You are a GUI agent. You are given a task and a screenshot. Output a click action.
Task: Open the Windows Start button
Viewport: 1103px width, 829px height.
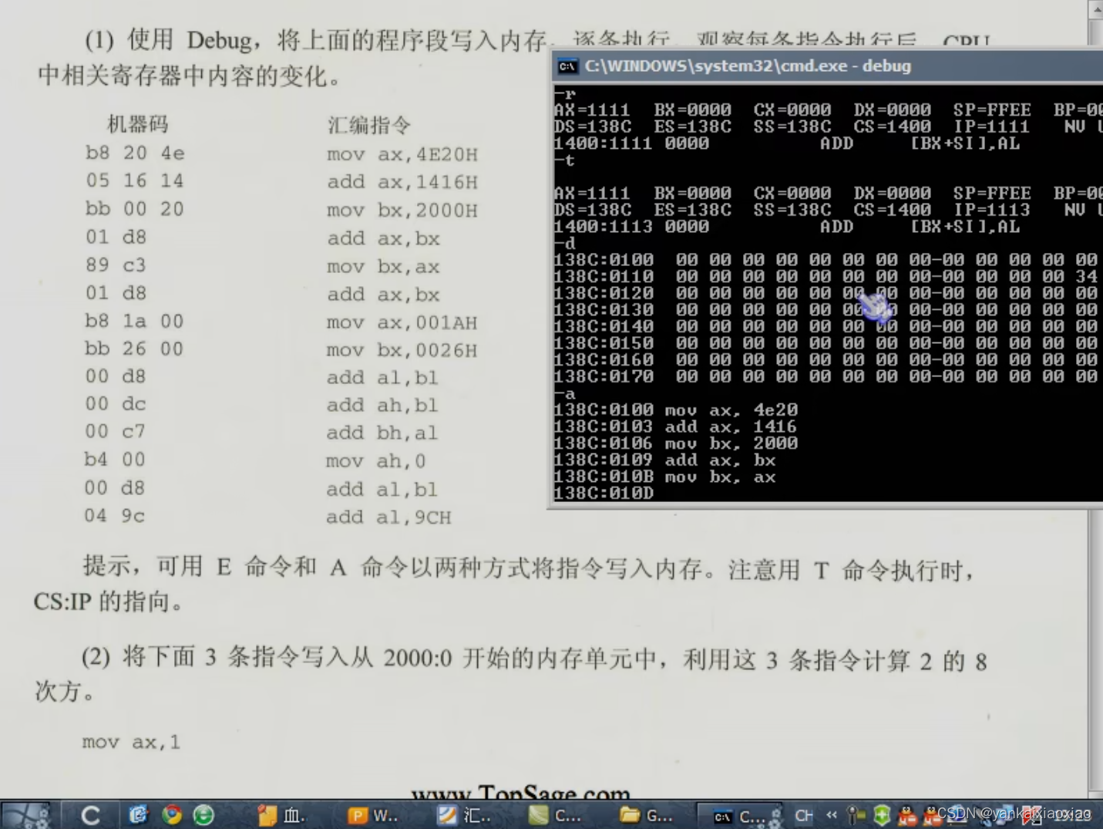[x=26, y=815]
